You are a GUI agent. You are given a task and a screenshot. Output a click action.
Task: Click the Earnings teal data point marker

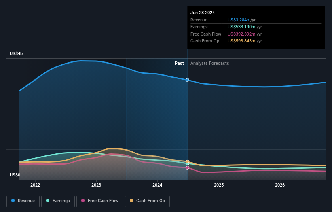[x=187, y=164]
